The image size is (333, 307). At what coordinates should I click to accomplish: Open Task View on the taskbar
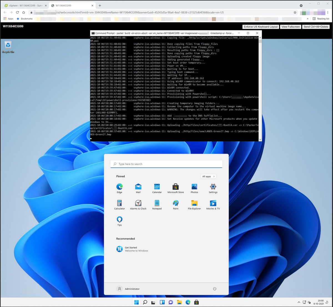coord(153,302)
